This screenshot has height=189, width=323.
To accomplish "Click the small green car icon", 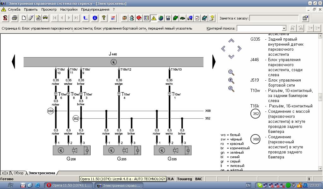I will [183, 18].
